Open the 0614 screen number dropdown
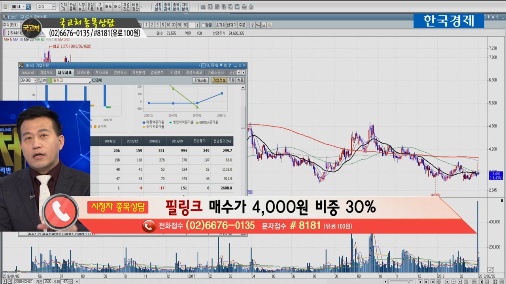The height and width of the screenshot is (284, 506). tap(23, 7)
